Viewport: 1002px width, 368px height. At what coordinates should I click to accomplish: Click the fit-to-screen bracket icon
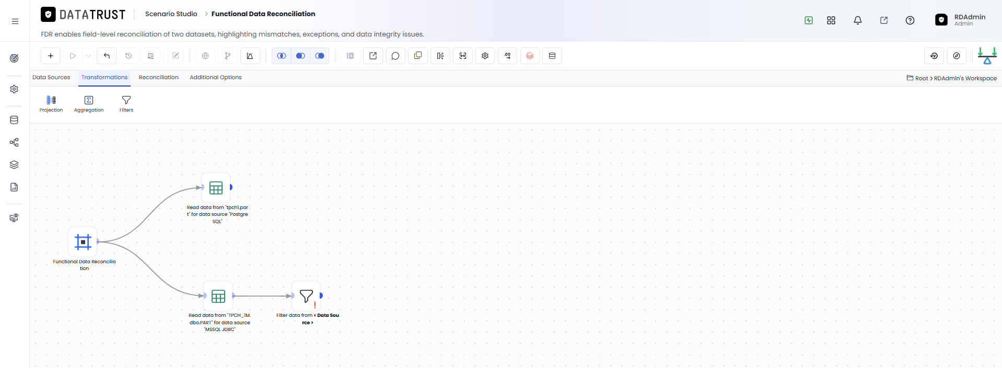click(x=463, y=56)
